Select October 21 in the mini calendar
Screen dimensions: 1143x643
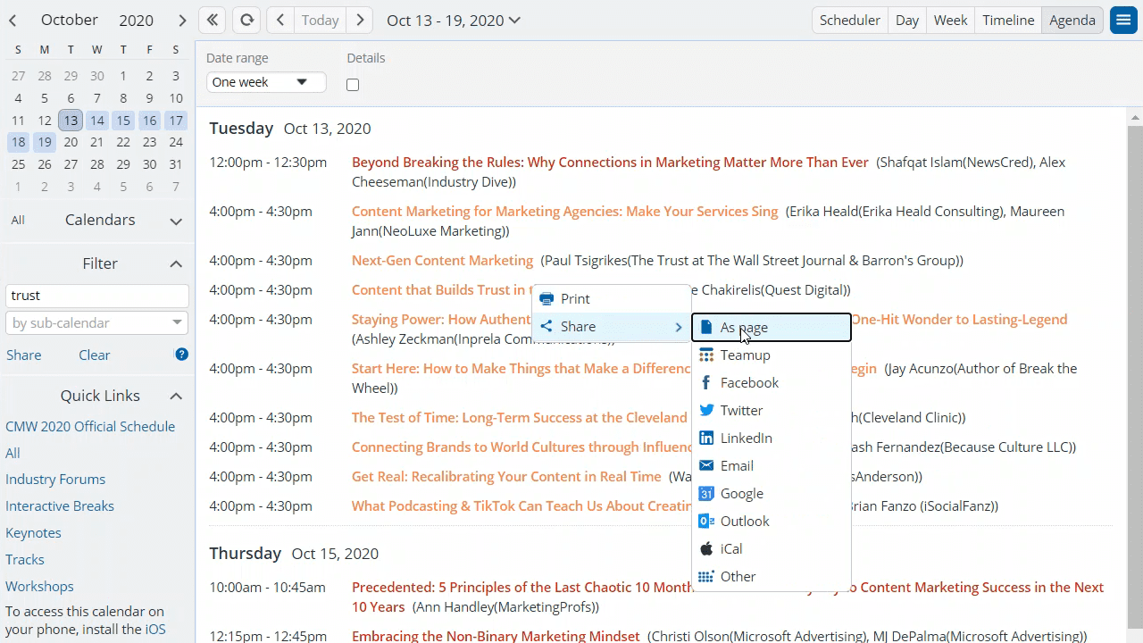(96, 141)
